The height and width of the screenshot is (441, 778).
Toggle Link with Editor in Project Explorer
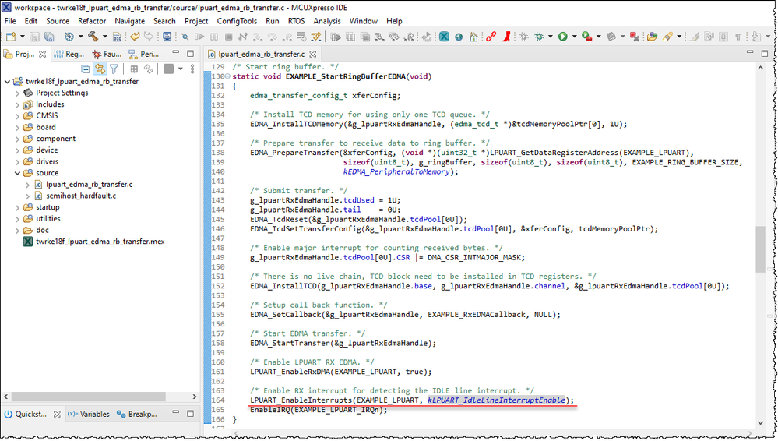[100, 69]
